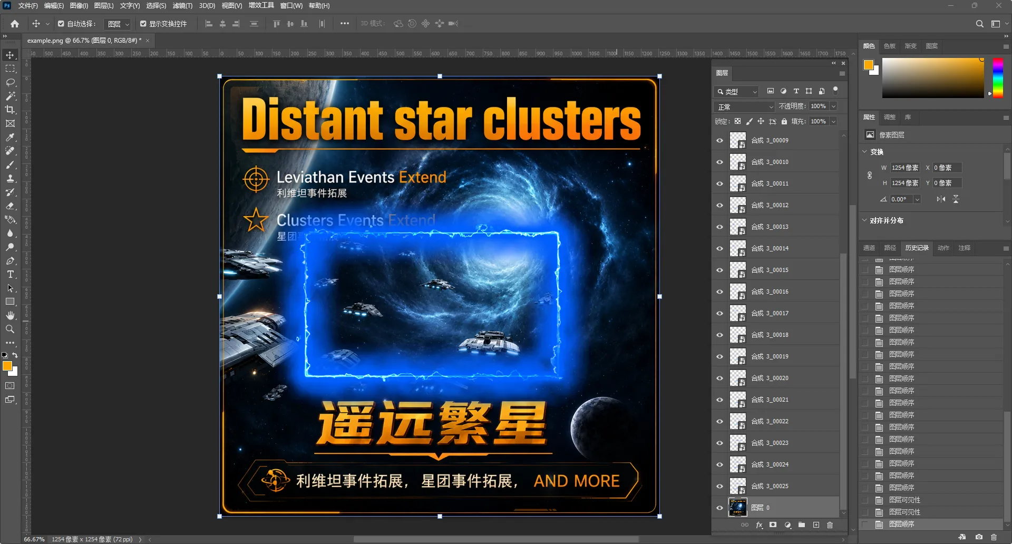
Task: Open the 滤镜(T) menu
Action: (182, 6)
